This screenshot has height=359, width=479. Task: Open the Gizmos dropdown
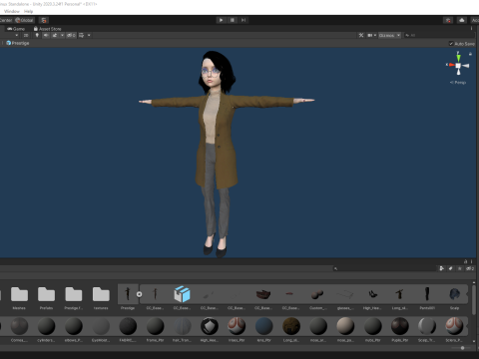point(389,35)
